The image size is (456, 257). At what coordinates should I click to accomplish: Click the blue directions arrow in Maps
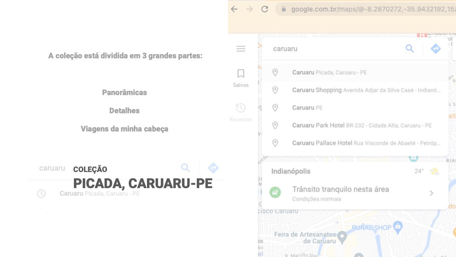click(436, 49)
